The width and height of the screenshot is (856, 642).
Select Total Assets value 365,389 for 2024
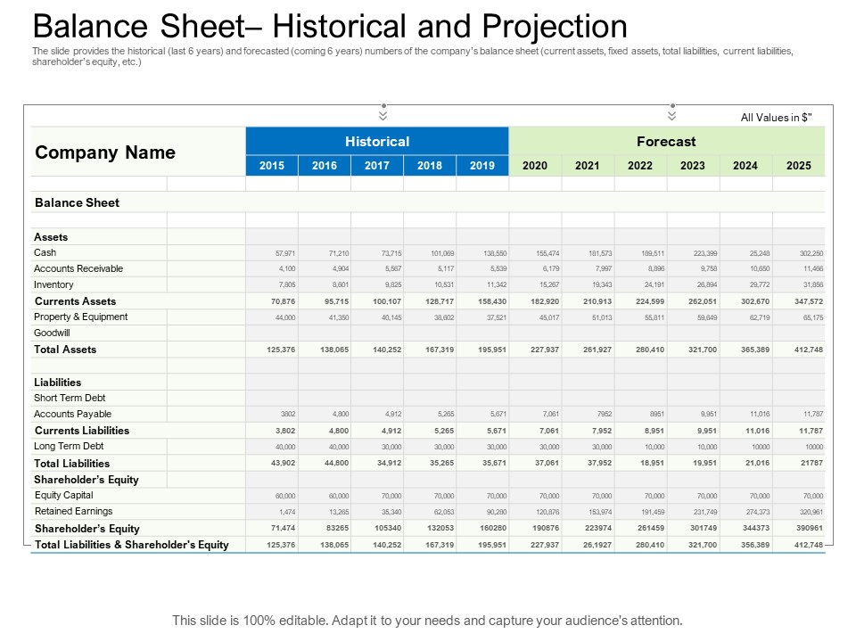click(x=755, y=350)
